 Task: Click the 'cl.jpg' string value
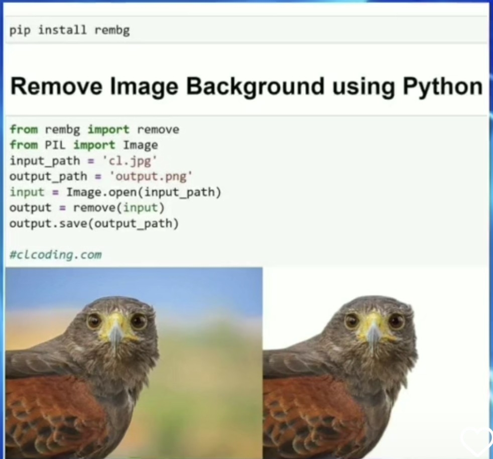tap(130, 161)
